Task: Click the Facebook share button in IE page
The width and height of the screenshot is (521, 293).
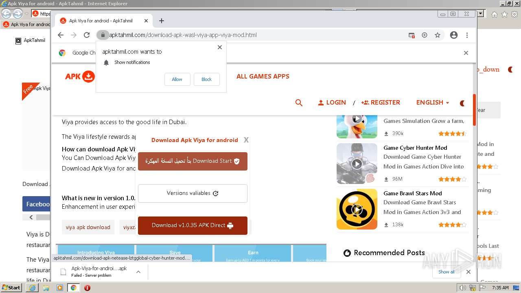Action: [37, 204]
